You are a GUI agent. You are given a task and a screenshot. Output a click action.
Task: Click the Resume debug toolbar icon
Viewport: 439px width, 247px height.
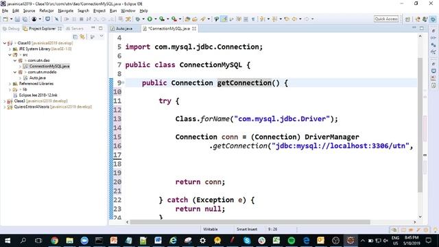[x=67, y=19]
